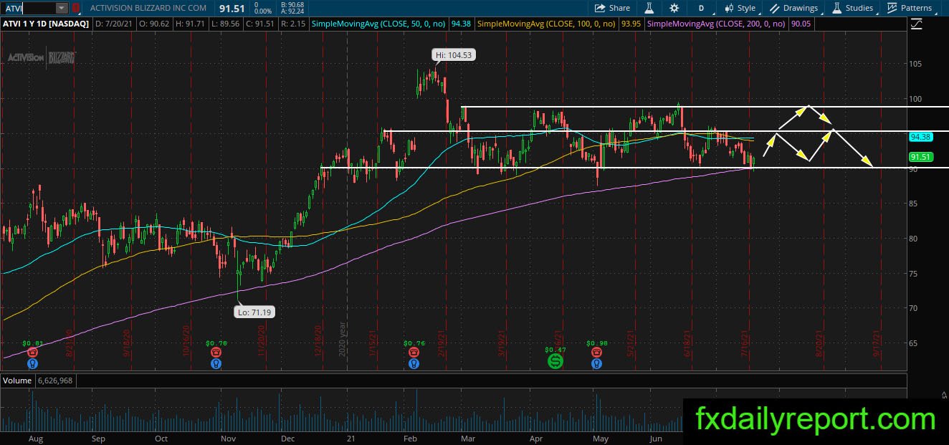Open the Style menu
This screenshot has height=445, width=949.
point(740,8)
